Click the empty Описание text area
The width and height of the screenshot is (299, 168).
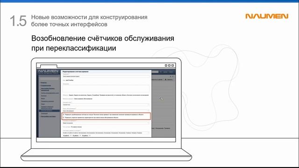click(x=106, y=89)
